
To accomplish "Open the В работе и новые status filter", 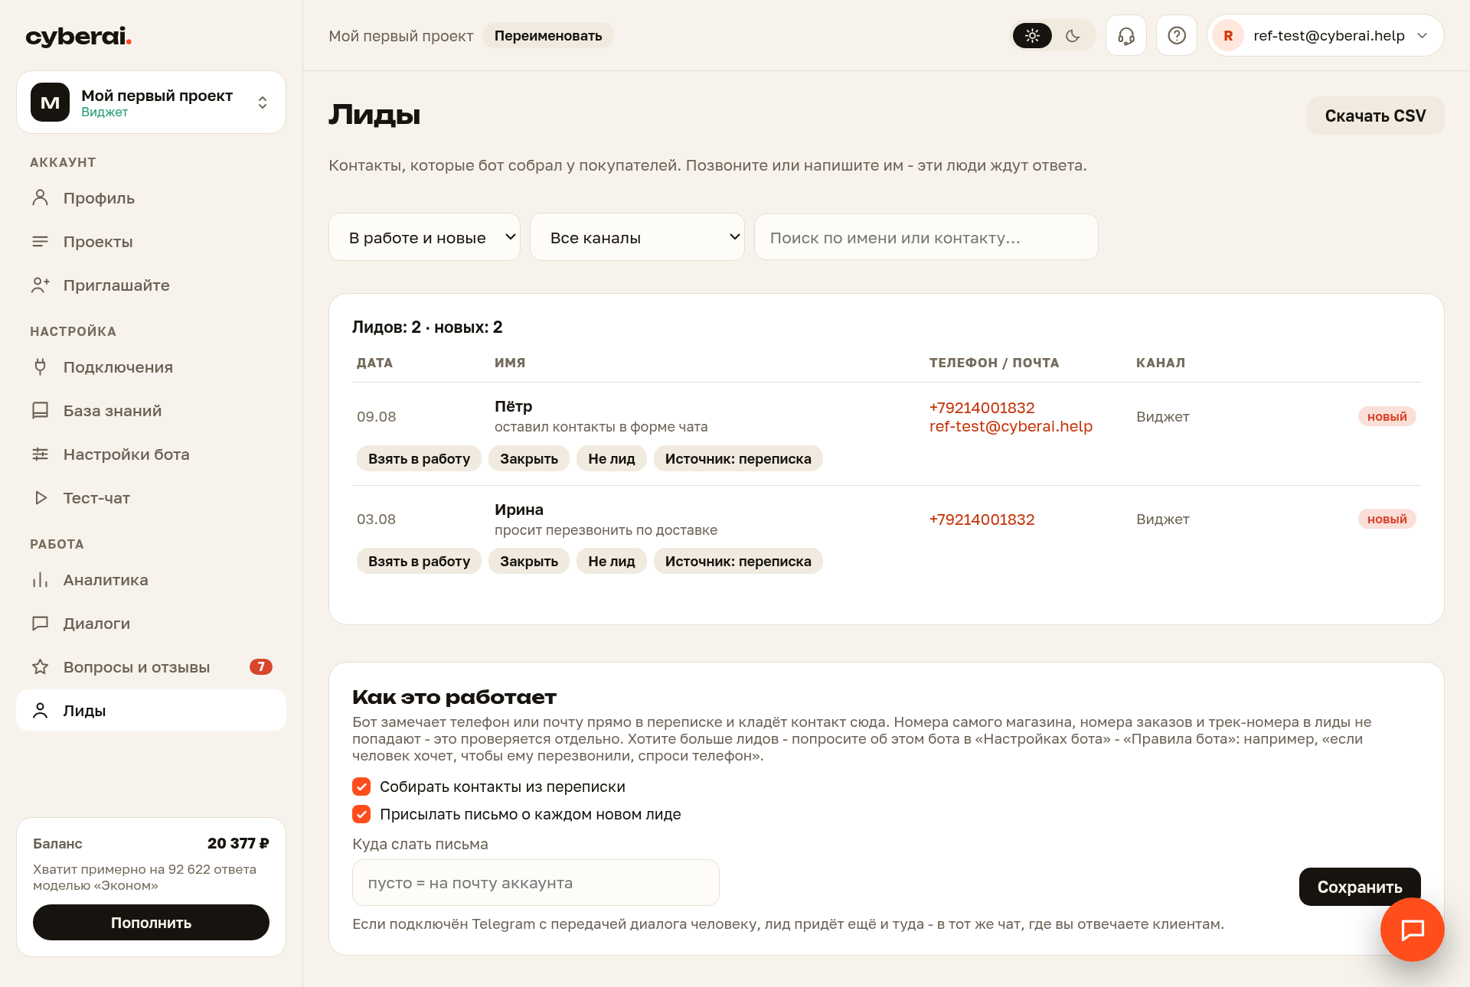I will 424,237.
